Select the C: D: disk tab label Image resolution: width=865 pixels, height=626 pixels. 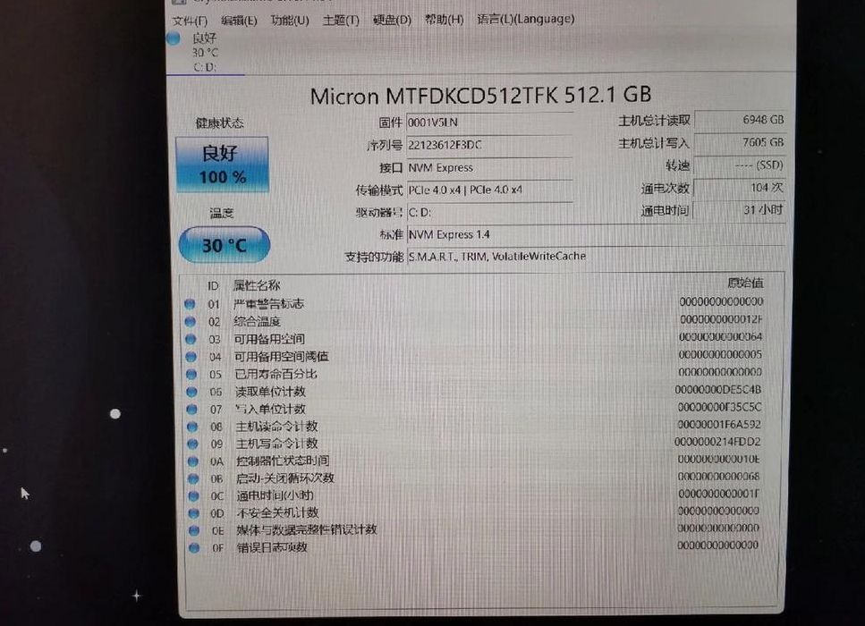[205, 67]
